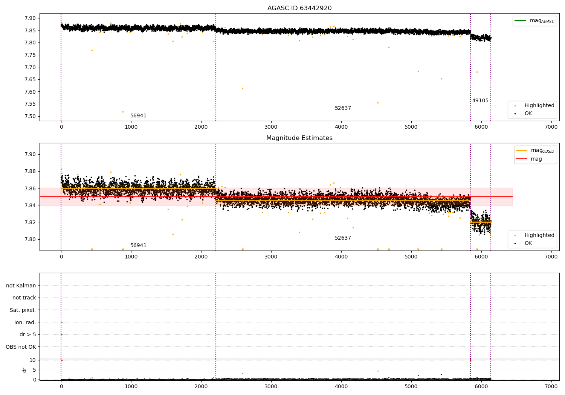565x395 pixels.
Task: Click the 'Sat. pixel.' row label
Action: click(23, 310)
